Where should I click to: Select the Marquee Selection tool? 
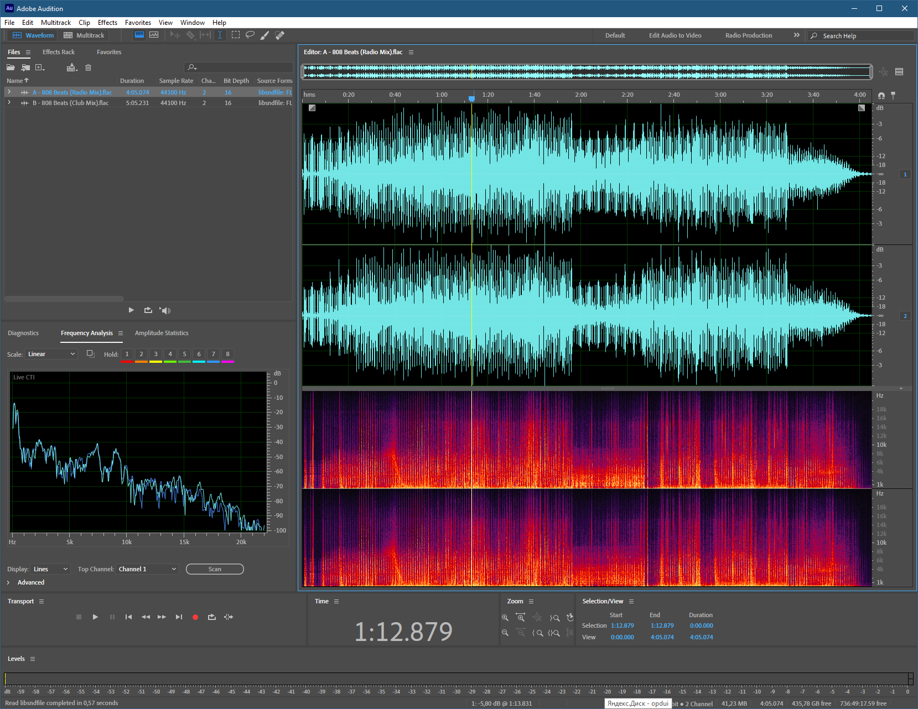(236, 35)
